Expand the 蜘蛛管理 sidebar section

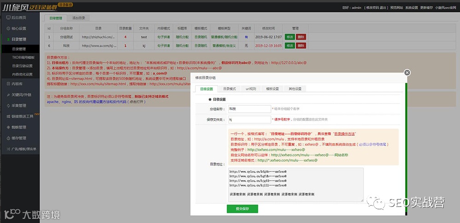[x=20, y=127]
